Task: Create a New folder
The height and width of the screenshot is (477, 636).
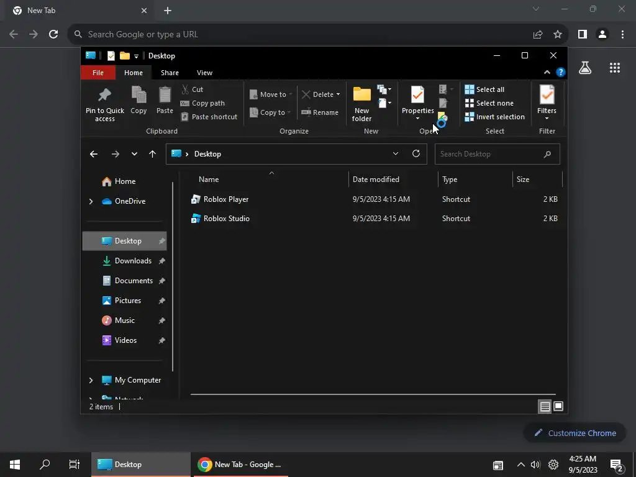Action: tap(362, 104)
